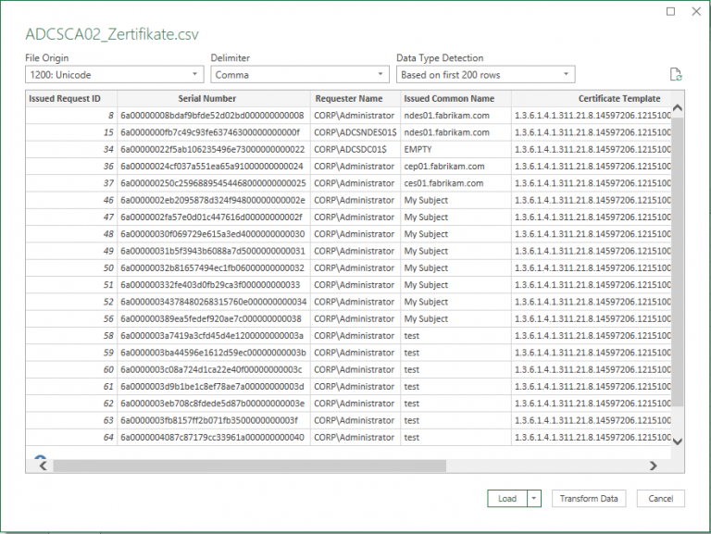Click the request ID cell 64
Image resolution: width=711 pixels, height=534 pixels.
[x=71, y=438]
